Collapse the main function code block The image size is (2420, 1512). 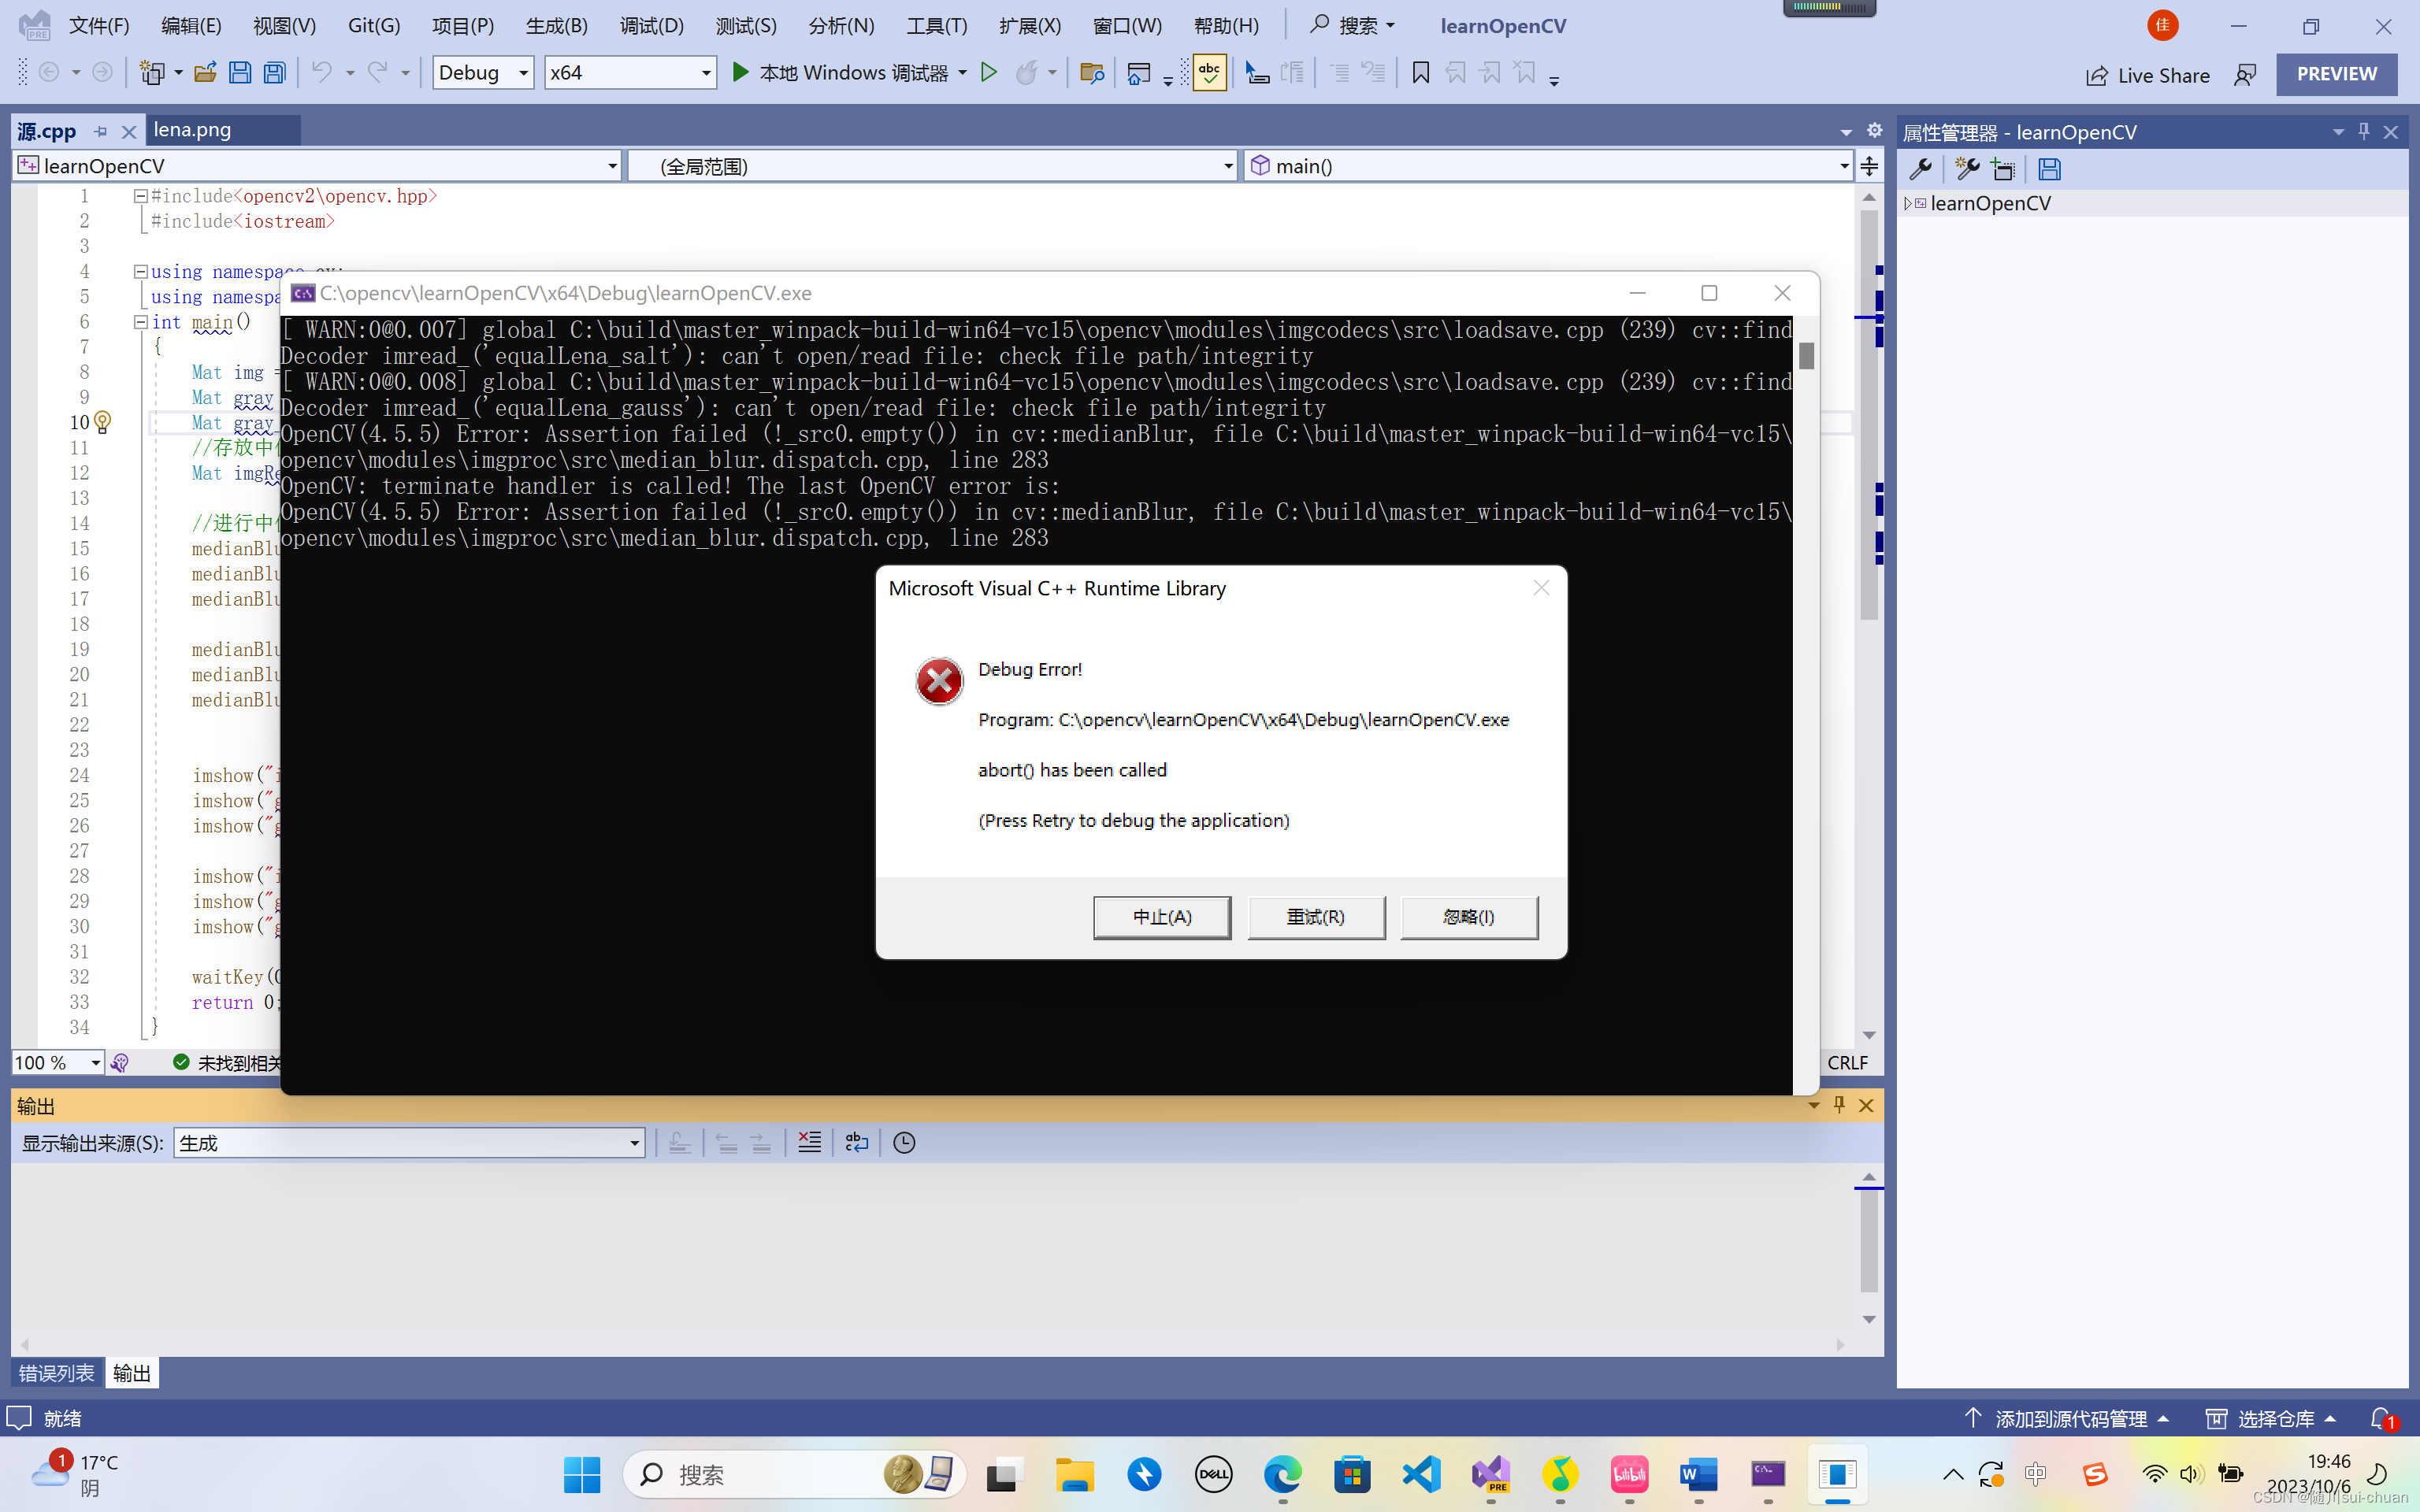[x=141, y=322]
